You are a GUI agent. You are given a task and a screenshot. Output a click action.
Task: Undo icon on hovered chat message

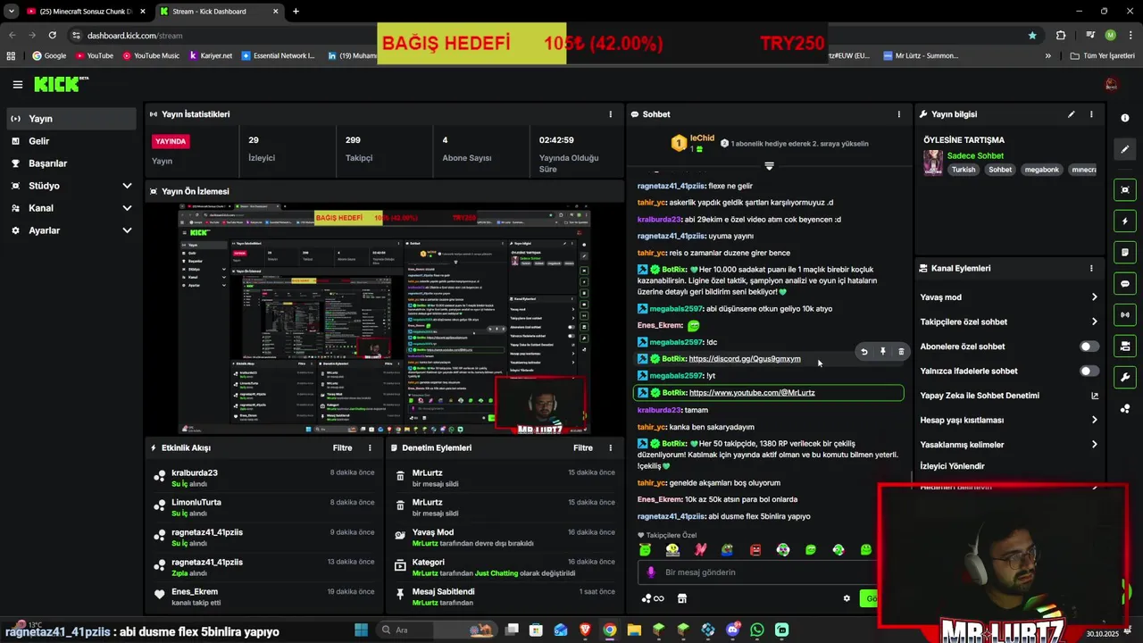pos(864,352)
